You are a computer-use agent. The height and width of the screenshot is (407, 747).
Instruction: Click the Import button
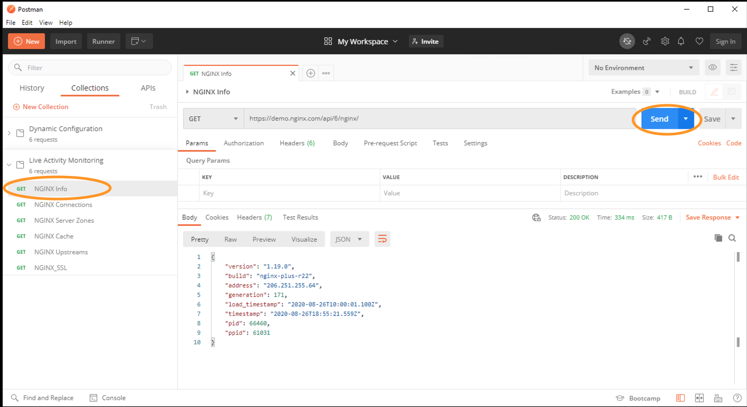[x=66, y=41]
